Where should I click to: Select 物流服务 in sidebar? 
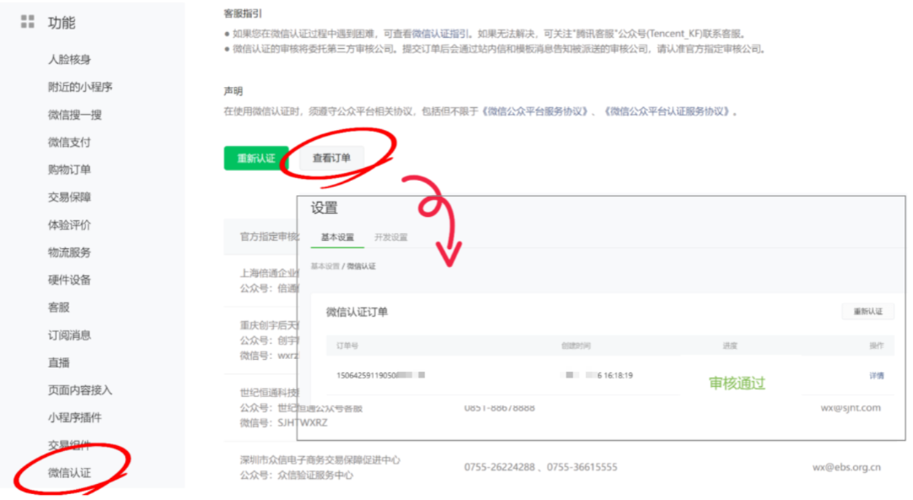(69, 252)
